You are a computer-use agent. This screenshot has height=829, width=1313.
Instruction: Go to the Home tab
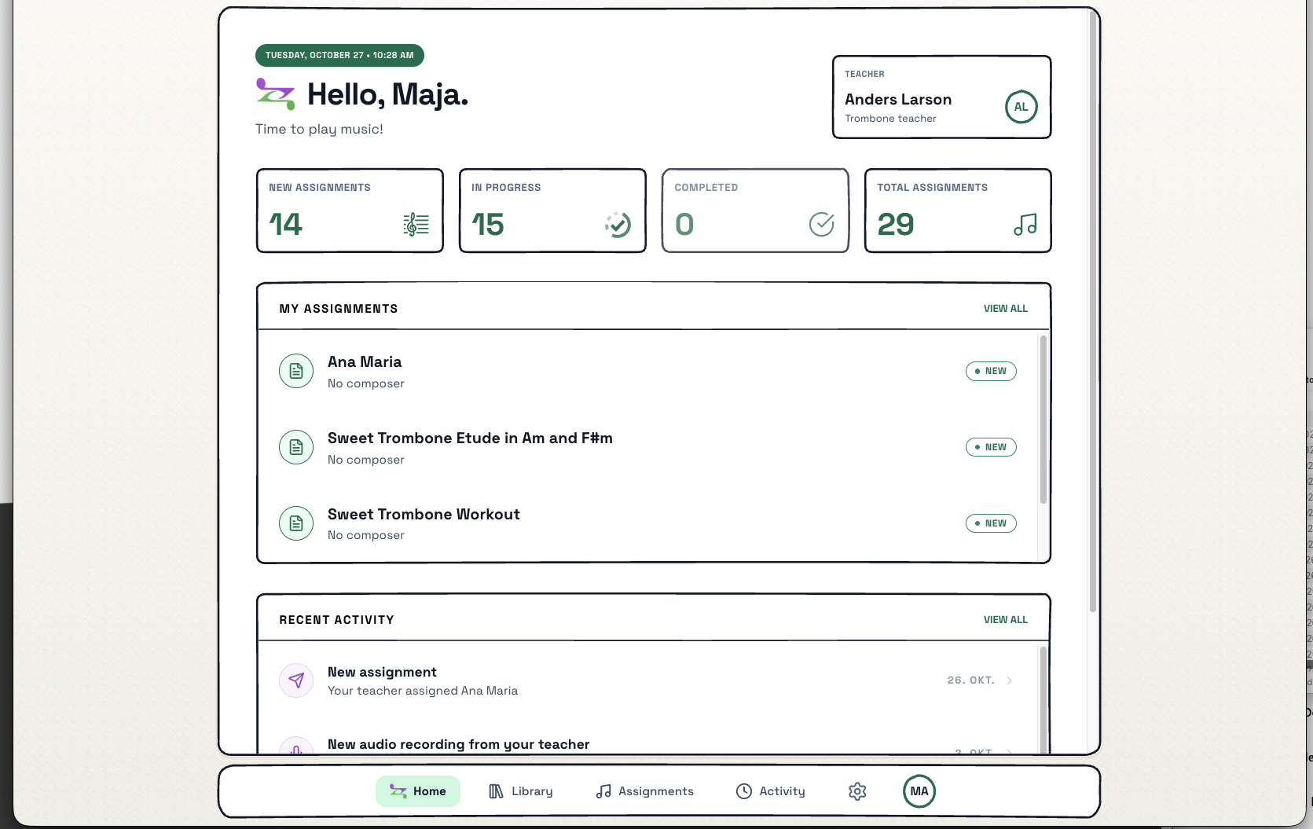point(418,791)
